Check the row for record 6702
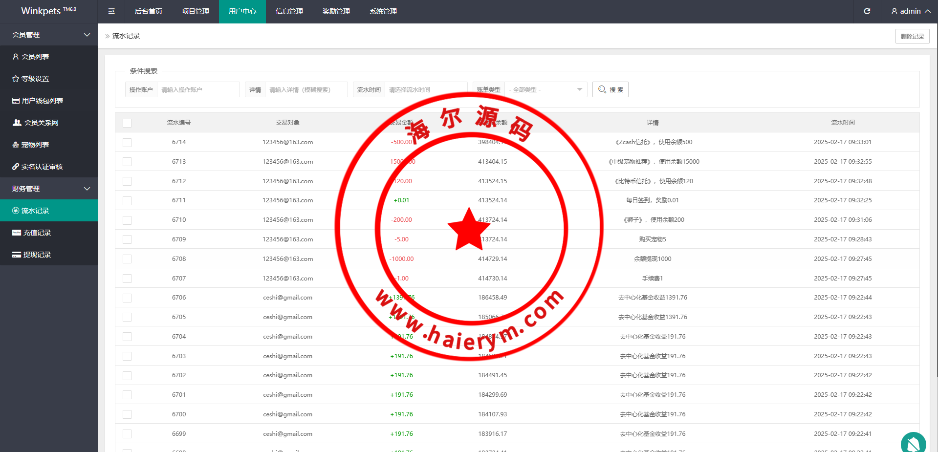 [x=127, y=376]
